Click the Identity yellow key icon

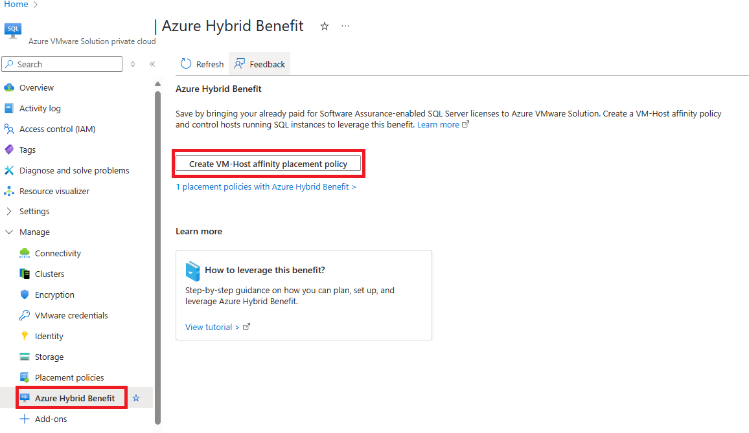[25, 336]
